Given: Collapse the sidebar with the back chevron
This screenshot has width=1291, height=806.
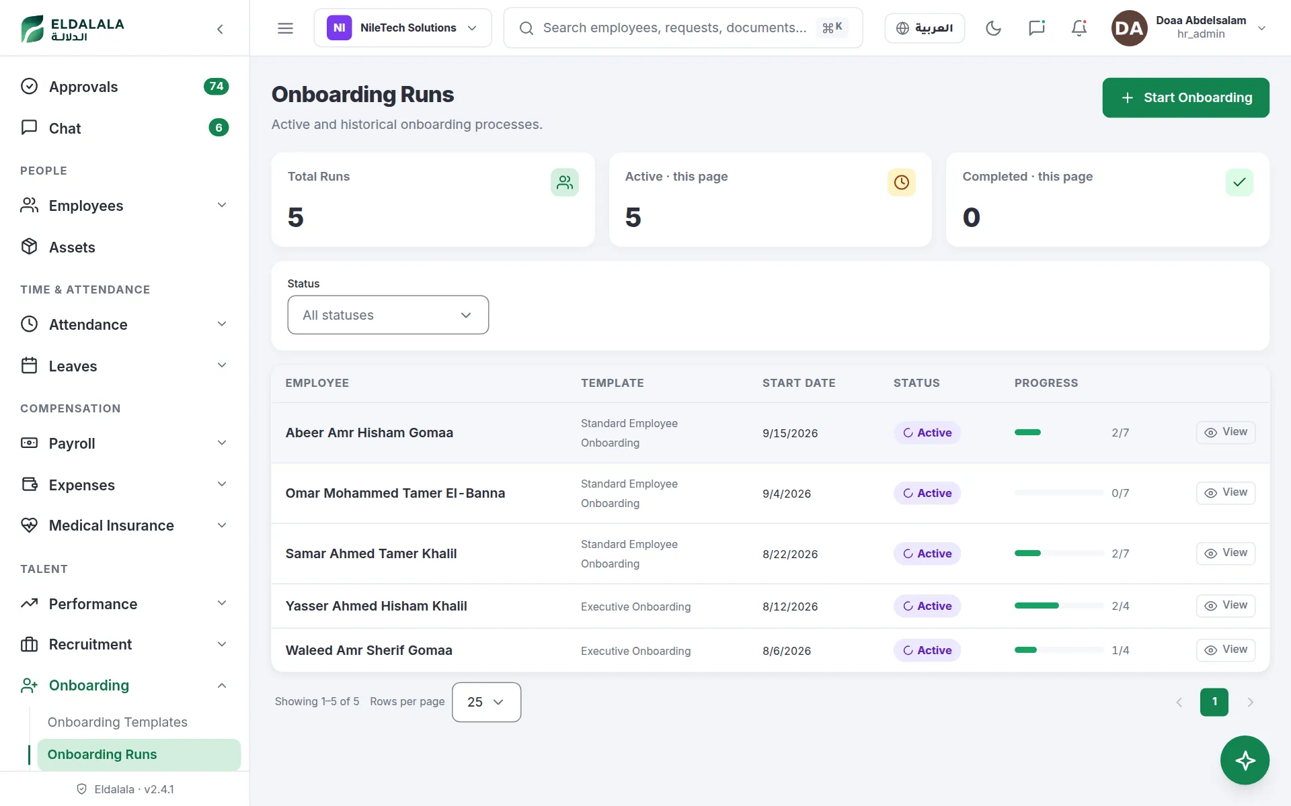Looking at the screenshot, I should click(x=220, y=28).
